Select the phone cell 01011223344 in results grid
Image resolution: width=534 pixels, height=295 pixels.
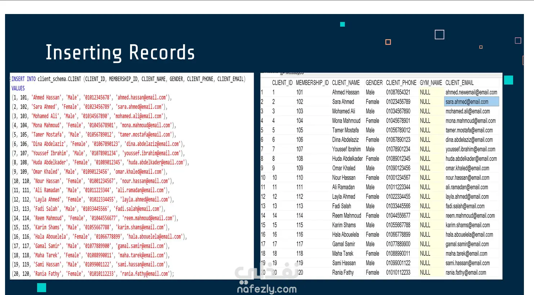pos(398,187)
